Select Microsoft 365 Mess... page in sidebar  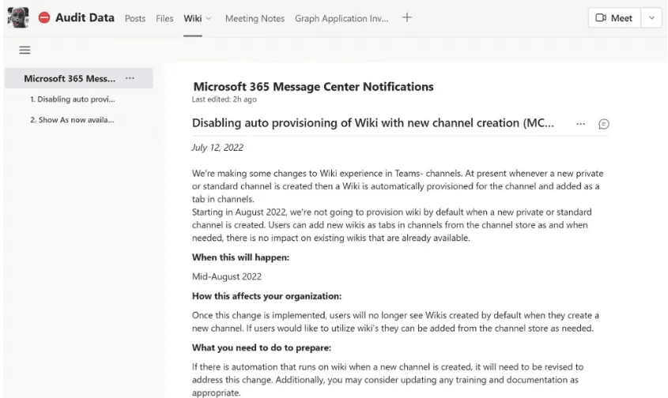coord(70,78)
